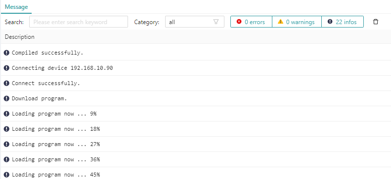Click info icon beside the 9% loading row

point(6,114)
